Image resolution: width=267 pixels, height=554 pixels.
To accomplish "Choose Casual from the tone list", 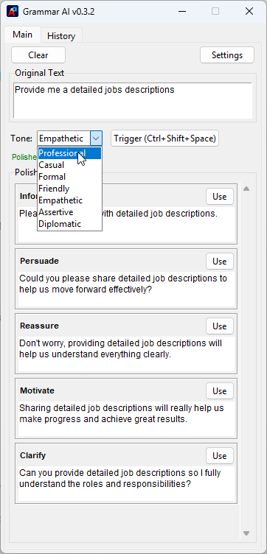I will pyautogui.click(x=69, y=165).
